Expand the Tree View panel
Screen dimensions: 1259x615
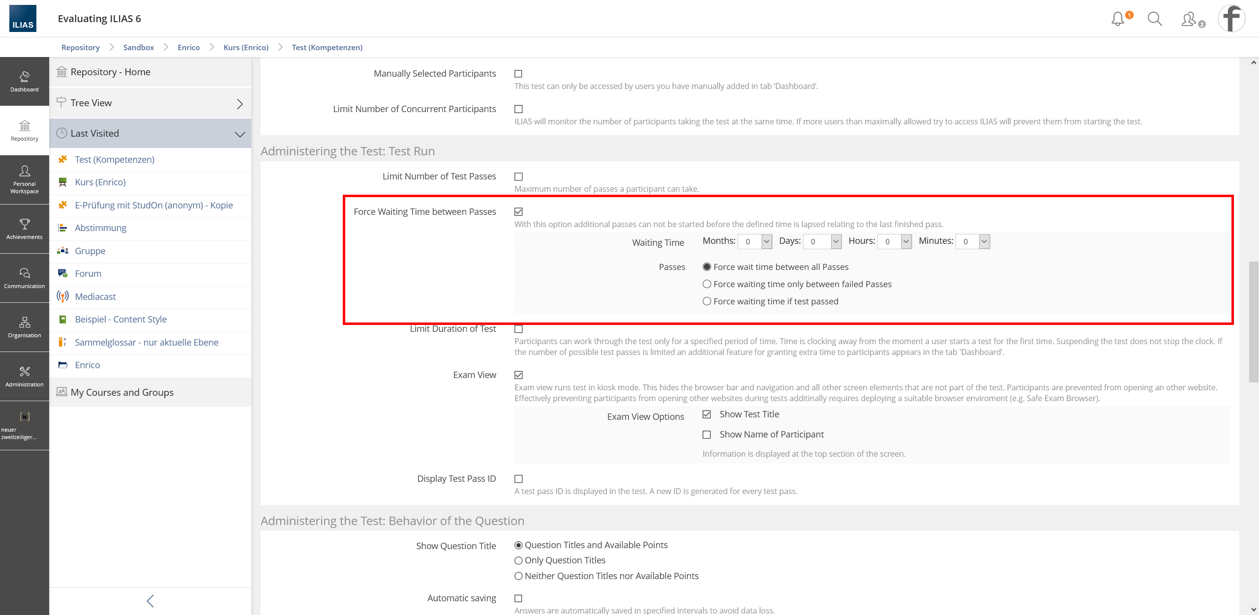[150, 103]
